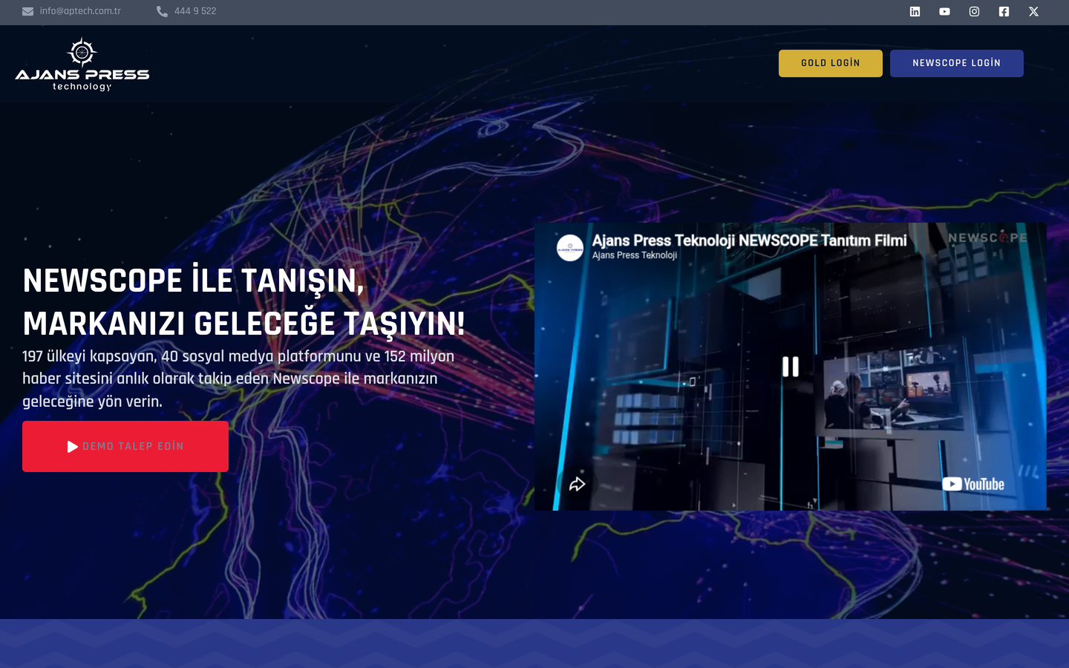
Task: Open the X (Twitter) social icon
Action: (1033, 11)
